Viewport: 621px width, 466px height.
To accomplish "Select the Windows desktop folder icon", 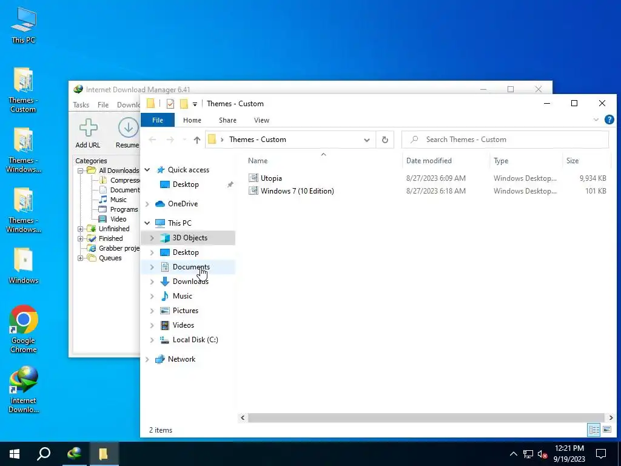I will pos(24,265).
